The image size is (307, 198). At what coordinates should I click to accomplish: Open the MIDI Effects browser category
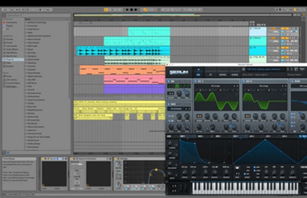pyautogui.click(x=11, y=52)
